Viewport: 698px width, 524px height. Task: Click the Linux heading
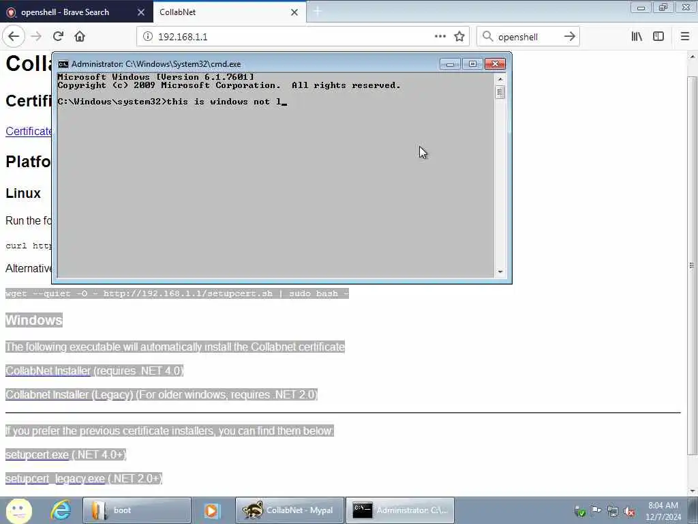[23, 193]
